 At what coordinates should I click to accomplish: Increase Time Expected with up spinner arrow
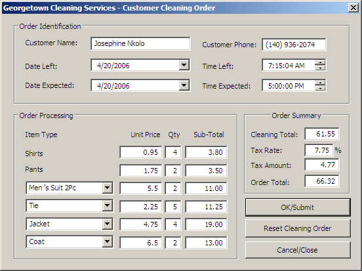(x=320, y=83)
